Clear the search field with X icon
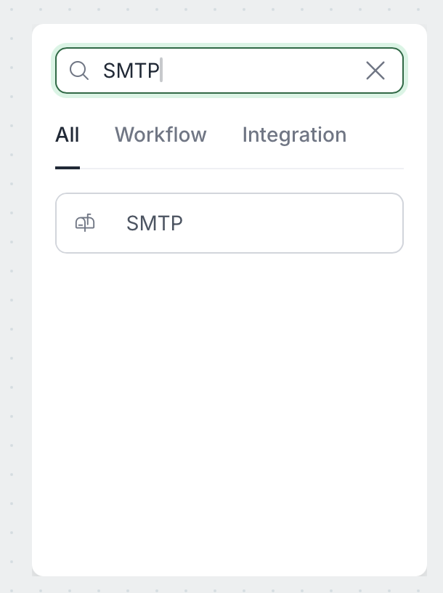Image resolution: width=443 pixels, height=593 pixels. point(375,70)
